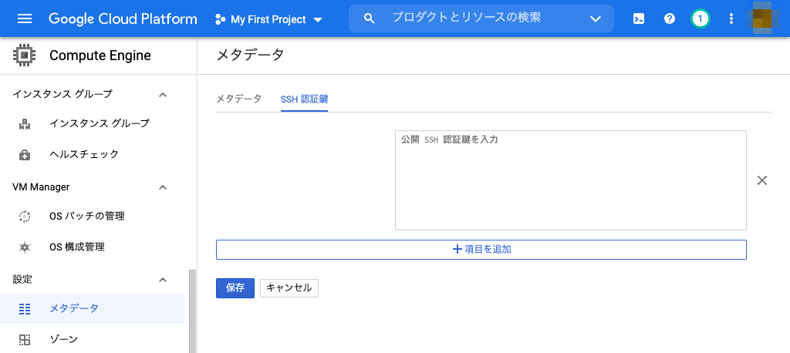790x353 pixels.
Task: Open OS パッチの管理 sidebar item
Action: [93, 217]
